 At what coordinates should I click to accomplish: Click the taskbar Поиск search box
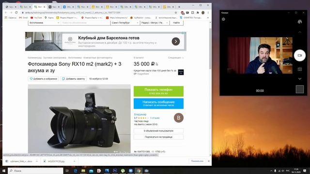35,171
